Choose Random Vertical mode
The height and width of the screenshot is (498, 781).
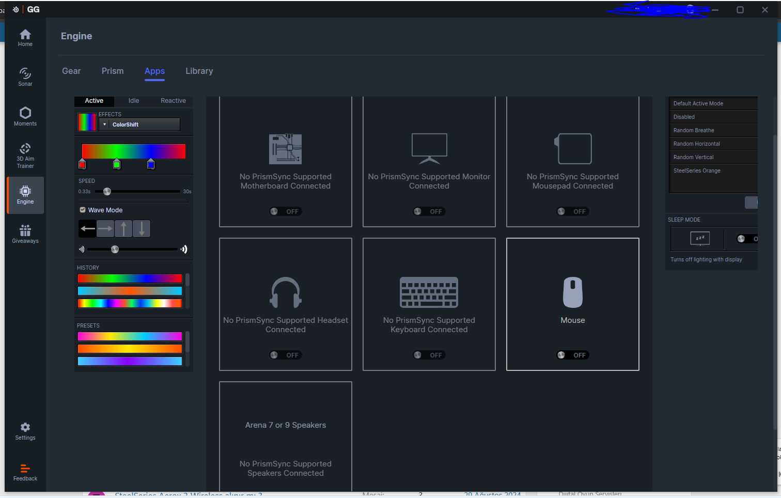713,157
